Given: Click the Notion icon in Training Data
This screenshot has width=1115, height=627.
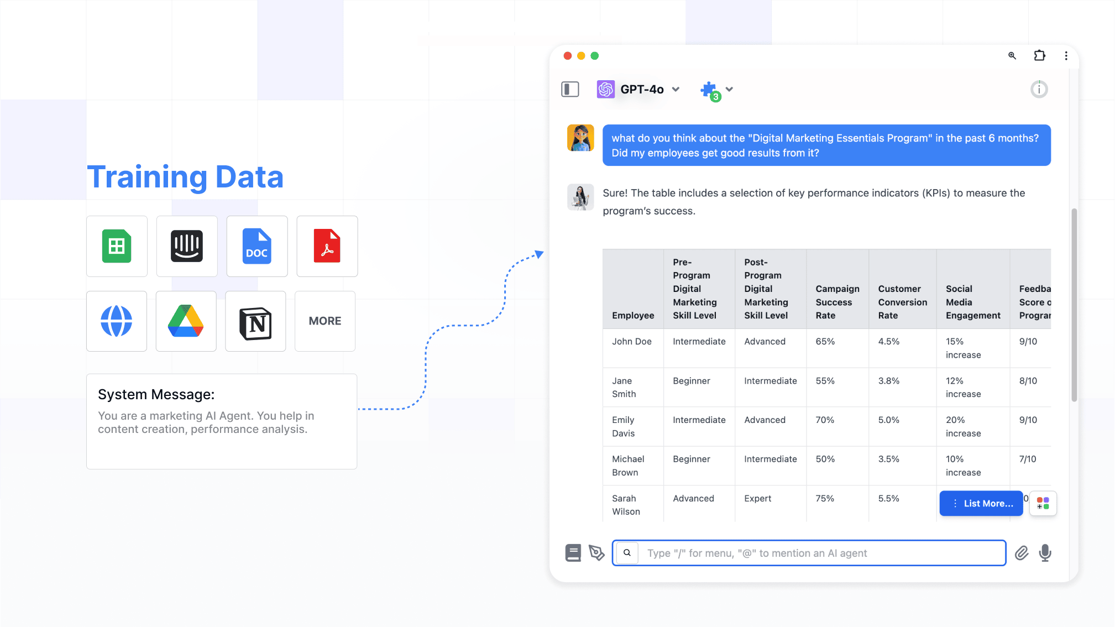Looking at the screenshot, I should click(255, 321).
